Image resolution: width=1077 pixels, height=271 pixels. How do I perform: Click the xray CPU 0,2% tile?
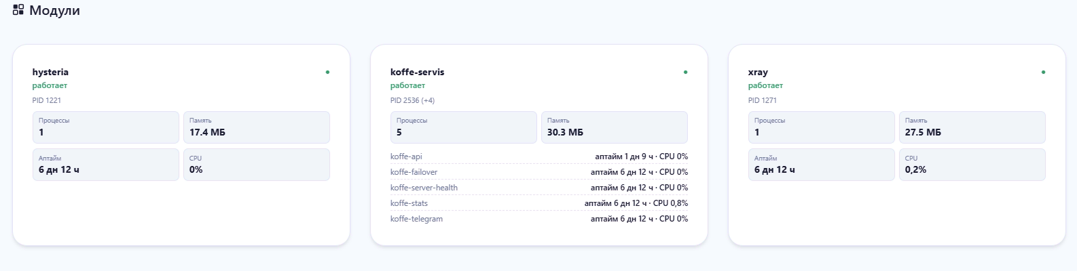tap(972, 165)
